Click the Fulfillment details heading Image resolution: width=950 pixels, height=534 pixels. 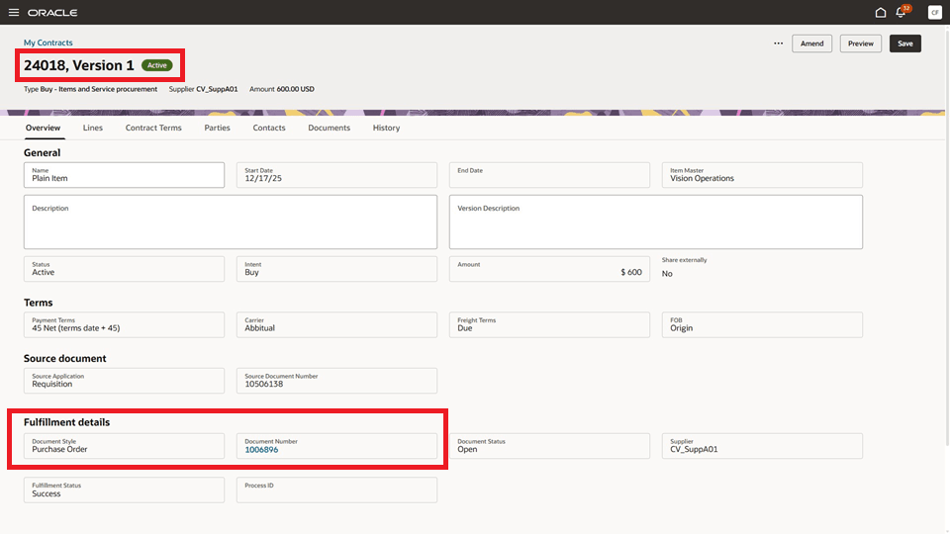[x=66, y=422]
